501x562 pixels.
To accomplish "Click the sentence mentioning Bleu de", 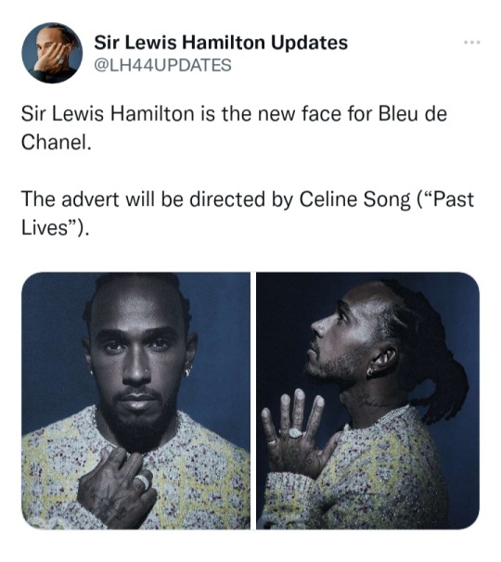I will pos(234,128).
